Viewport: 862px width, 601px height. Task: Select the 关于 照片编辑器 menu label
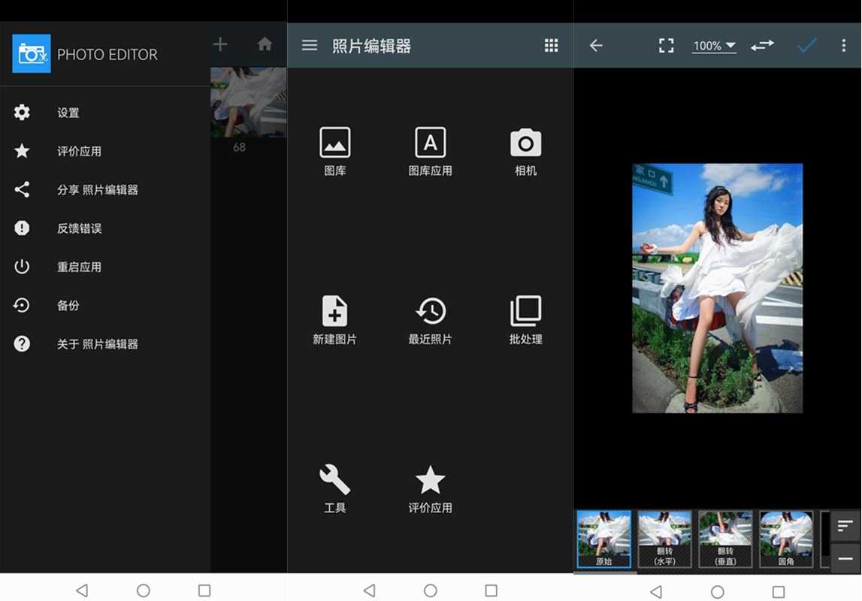click(97, 344)
